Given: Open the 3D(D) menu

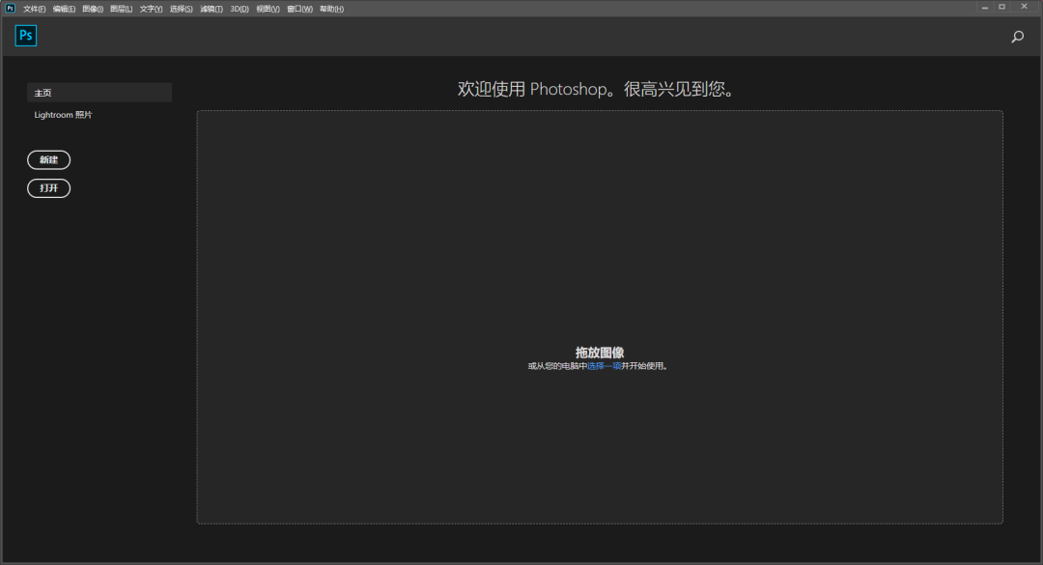Looking at the screenshot, I should (x=240, y=9).
